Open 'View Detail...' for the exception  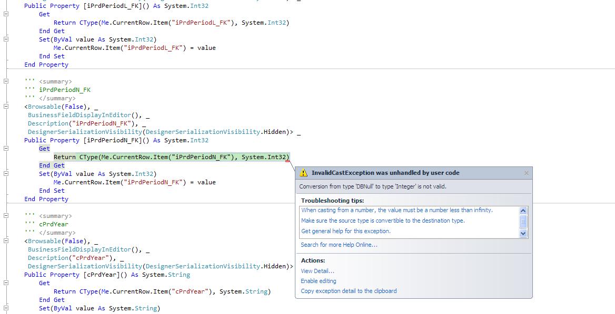317,271
